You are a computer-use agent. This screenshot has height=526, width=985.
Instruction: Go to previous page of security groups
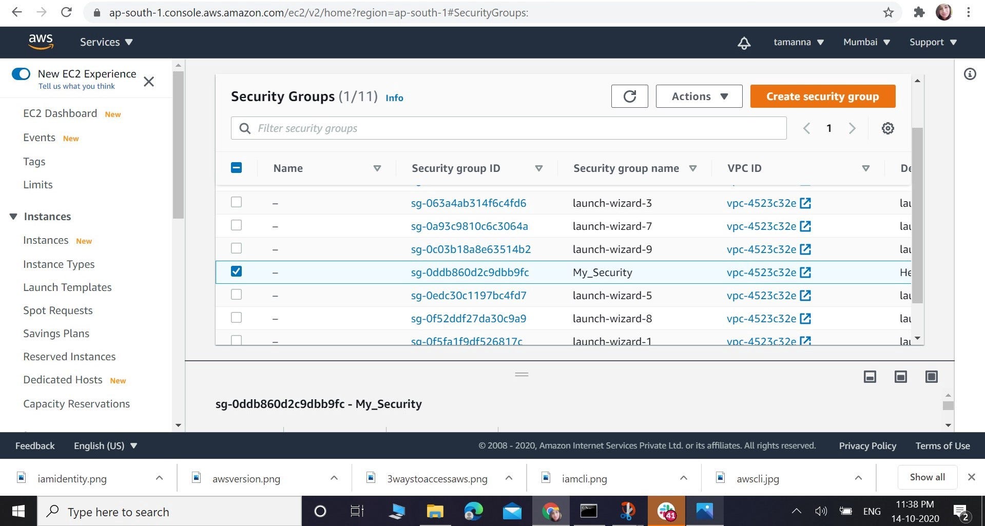tap(806, 128)
